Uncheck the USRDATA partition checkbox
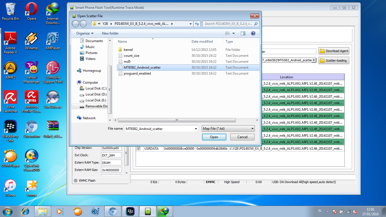 pyautogui.click(x=138, y=148)
